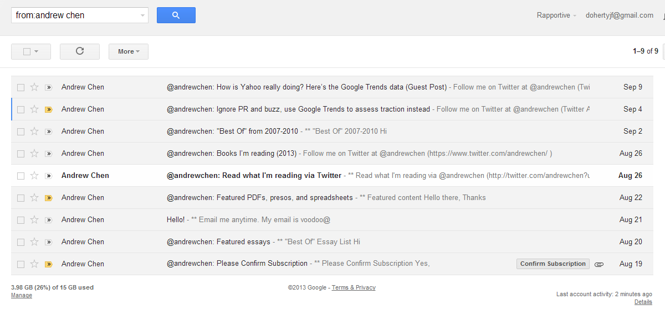Screen dimensions: 665x310
Task: Tick checkbox for Please Confirm Subscription email
Action: coord(21,264)
